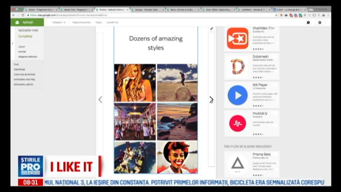
Task: Click the green Aplicații grid icon
Action: [18, 22]
